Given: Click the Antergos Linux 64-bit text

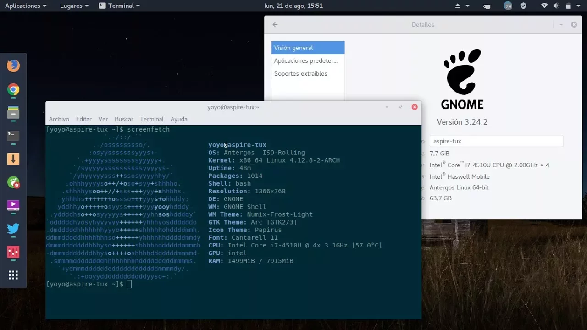Looking at the screenshot, I should (x=459, y=187).
